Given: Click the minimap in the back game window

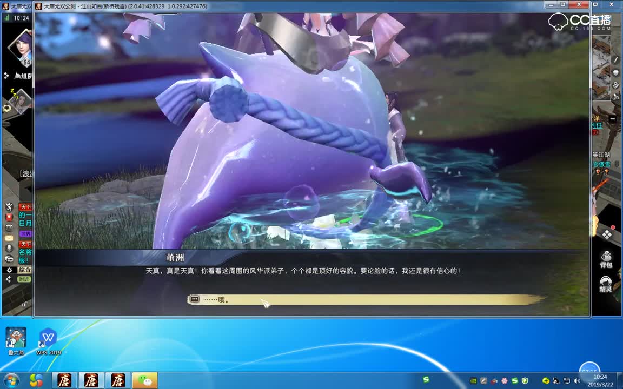Looking at the screenshot, I should [601, 68].
